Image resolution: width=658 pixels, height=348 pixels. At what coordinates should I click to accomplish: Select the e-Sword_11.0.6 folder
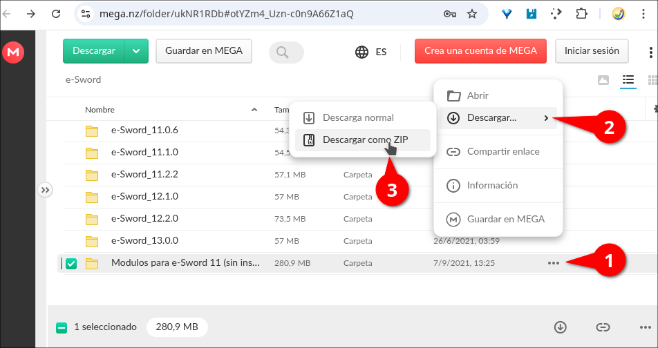click(144, 130)
